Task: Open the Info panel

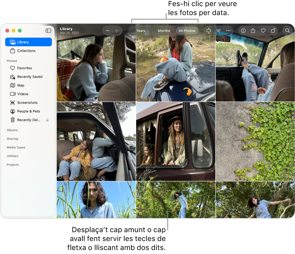Action: 243,30
